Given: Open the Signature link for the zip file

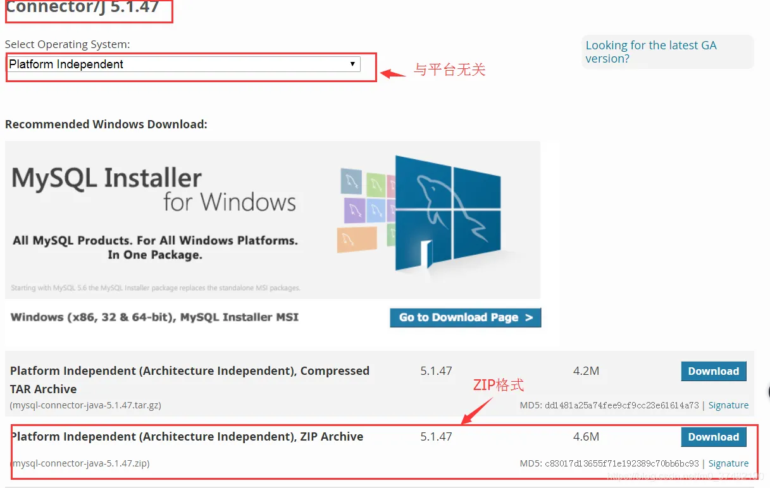Looking at the screenshot, I should click(728, 463).
